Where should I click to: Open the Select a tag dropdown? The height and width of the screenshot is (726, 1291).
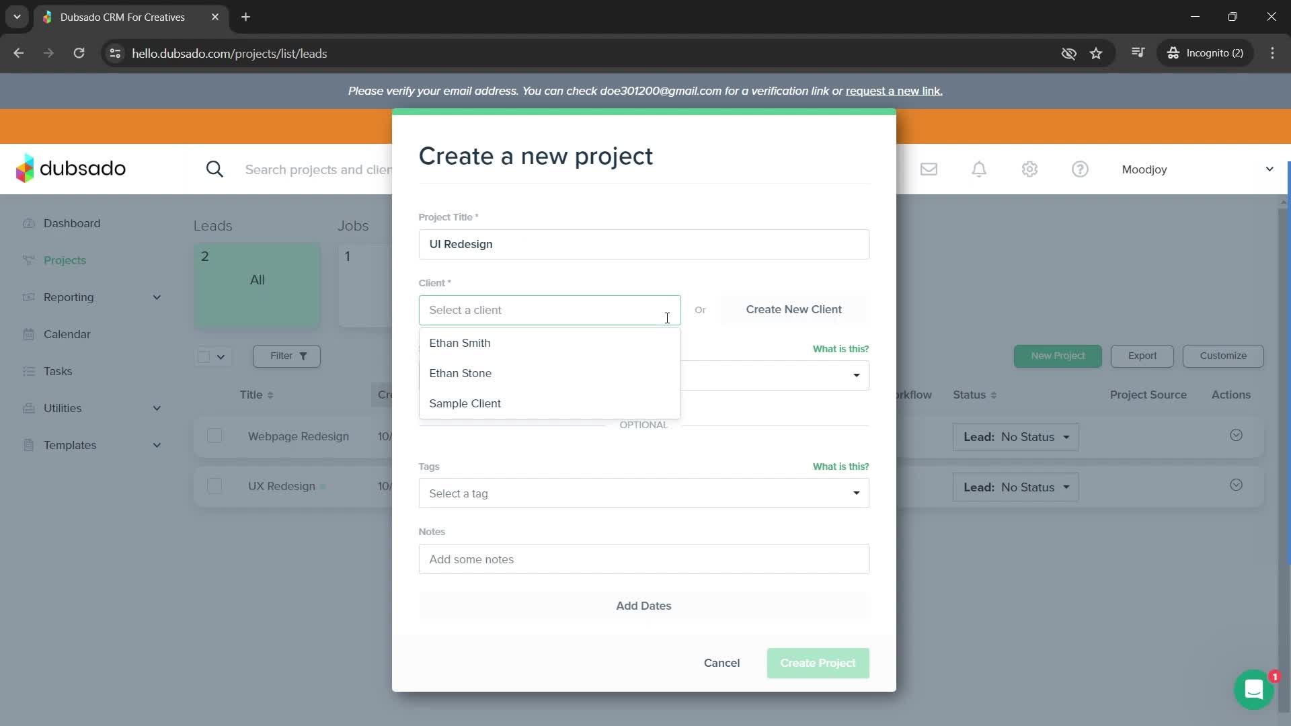[x=643, y=493]
